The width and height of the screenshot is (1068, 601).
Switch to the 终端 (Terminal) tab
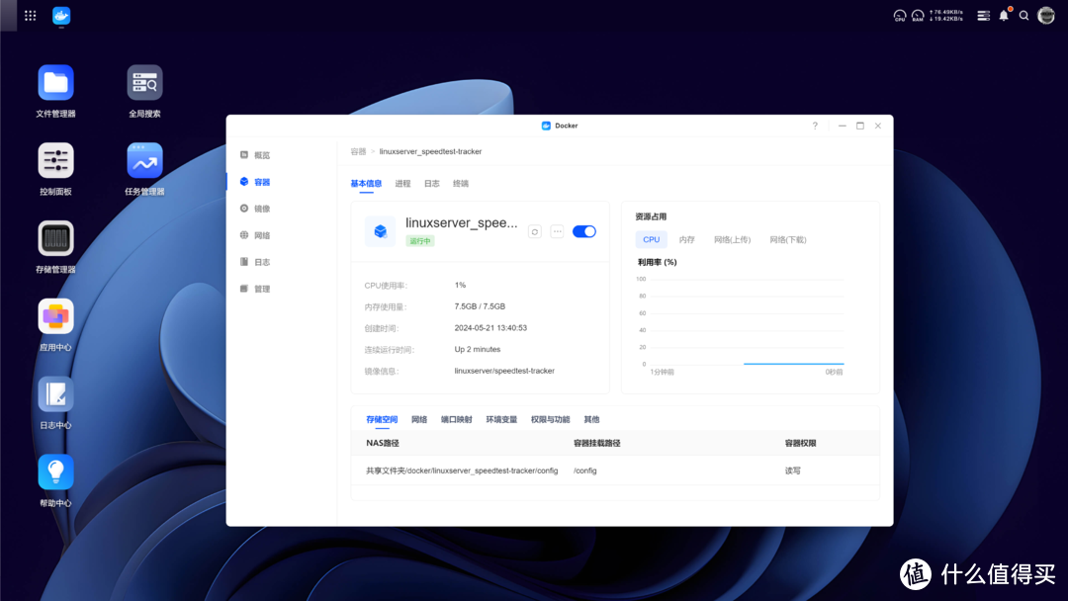pos(459,183)
